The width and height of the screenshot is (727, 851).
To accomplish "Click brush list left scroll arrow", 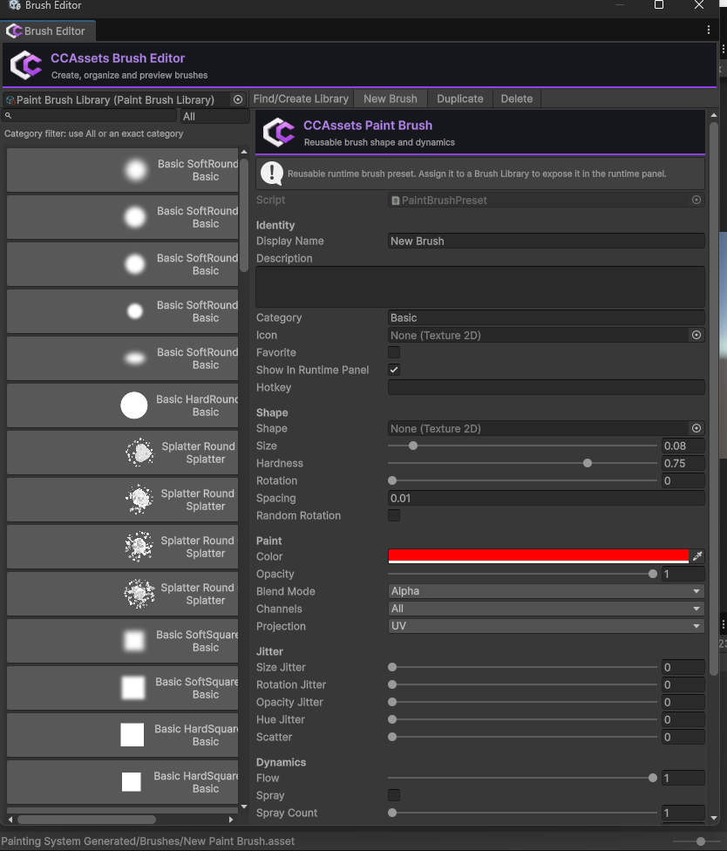I will tap(10, 820).
